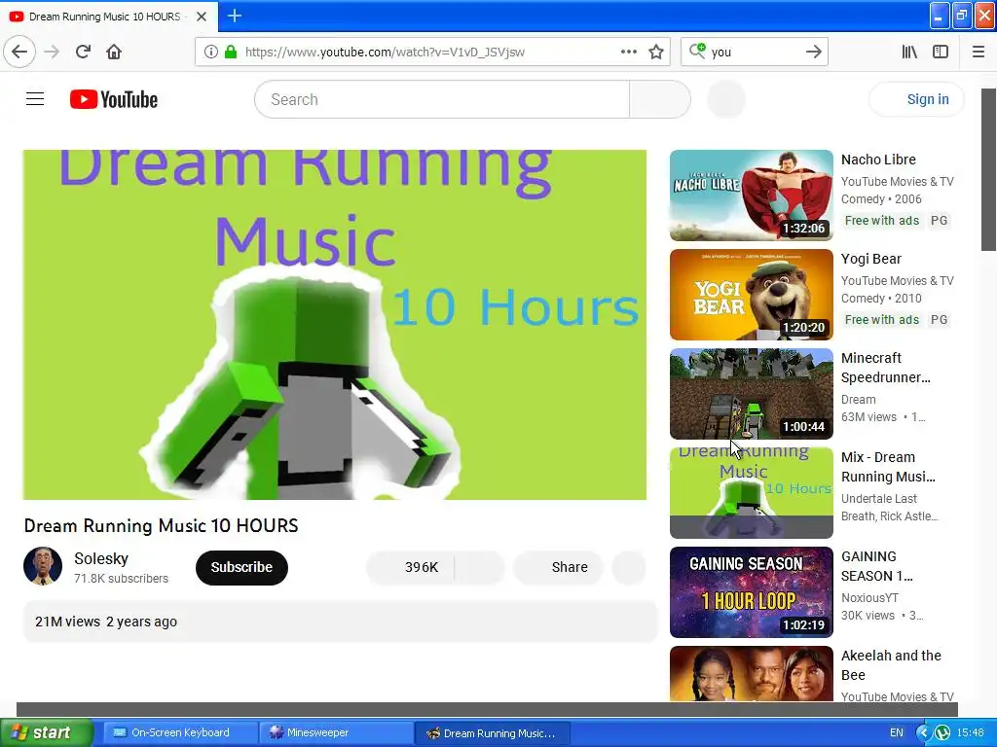Image resolution: width=997 pixels, height=747 pixels.
Task: Click the video title 'Dream Running Music 10 HOURS'
Action: tap(161, 525)
